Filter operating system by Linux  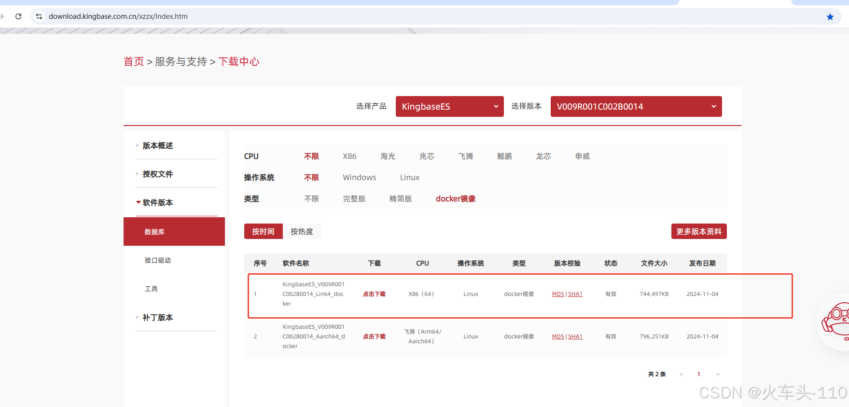tap(410, 178)
